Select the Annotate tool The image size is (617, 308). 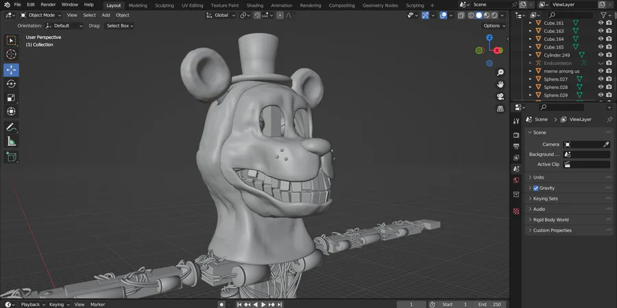coord(11,127)
